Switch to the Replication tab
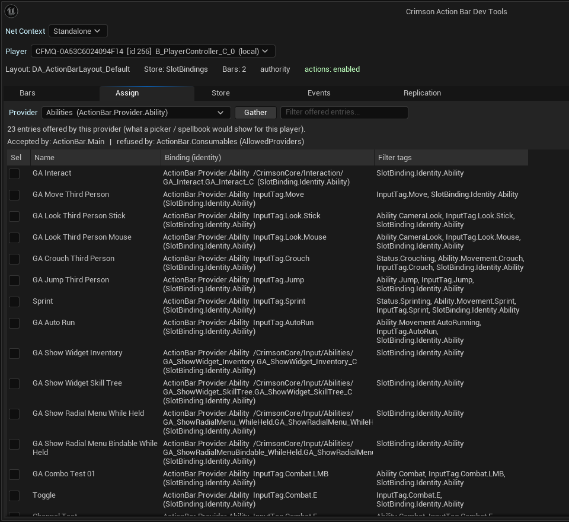Screen dimensions: 569x522 click(x=422, y=93)
